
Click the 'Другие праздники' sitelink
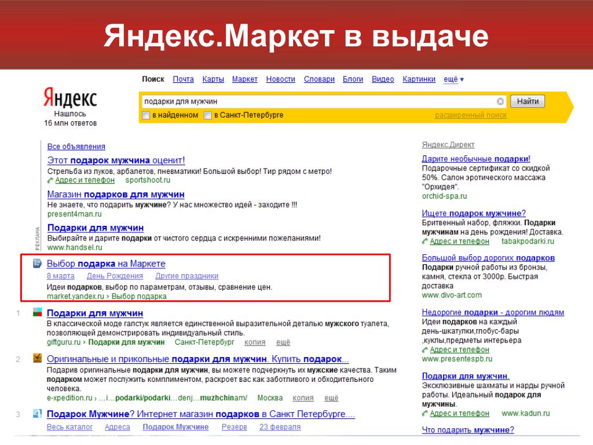187,276
